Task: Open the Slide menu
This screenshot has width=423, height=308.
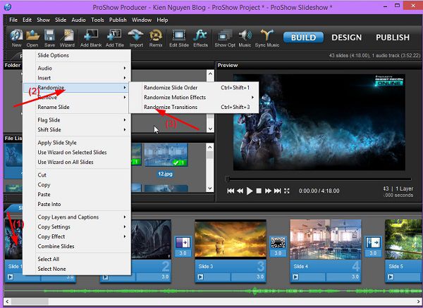Action: [61, 20]
